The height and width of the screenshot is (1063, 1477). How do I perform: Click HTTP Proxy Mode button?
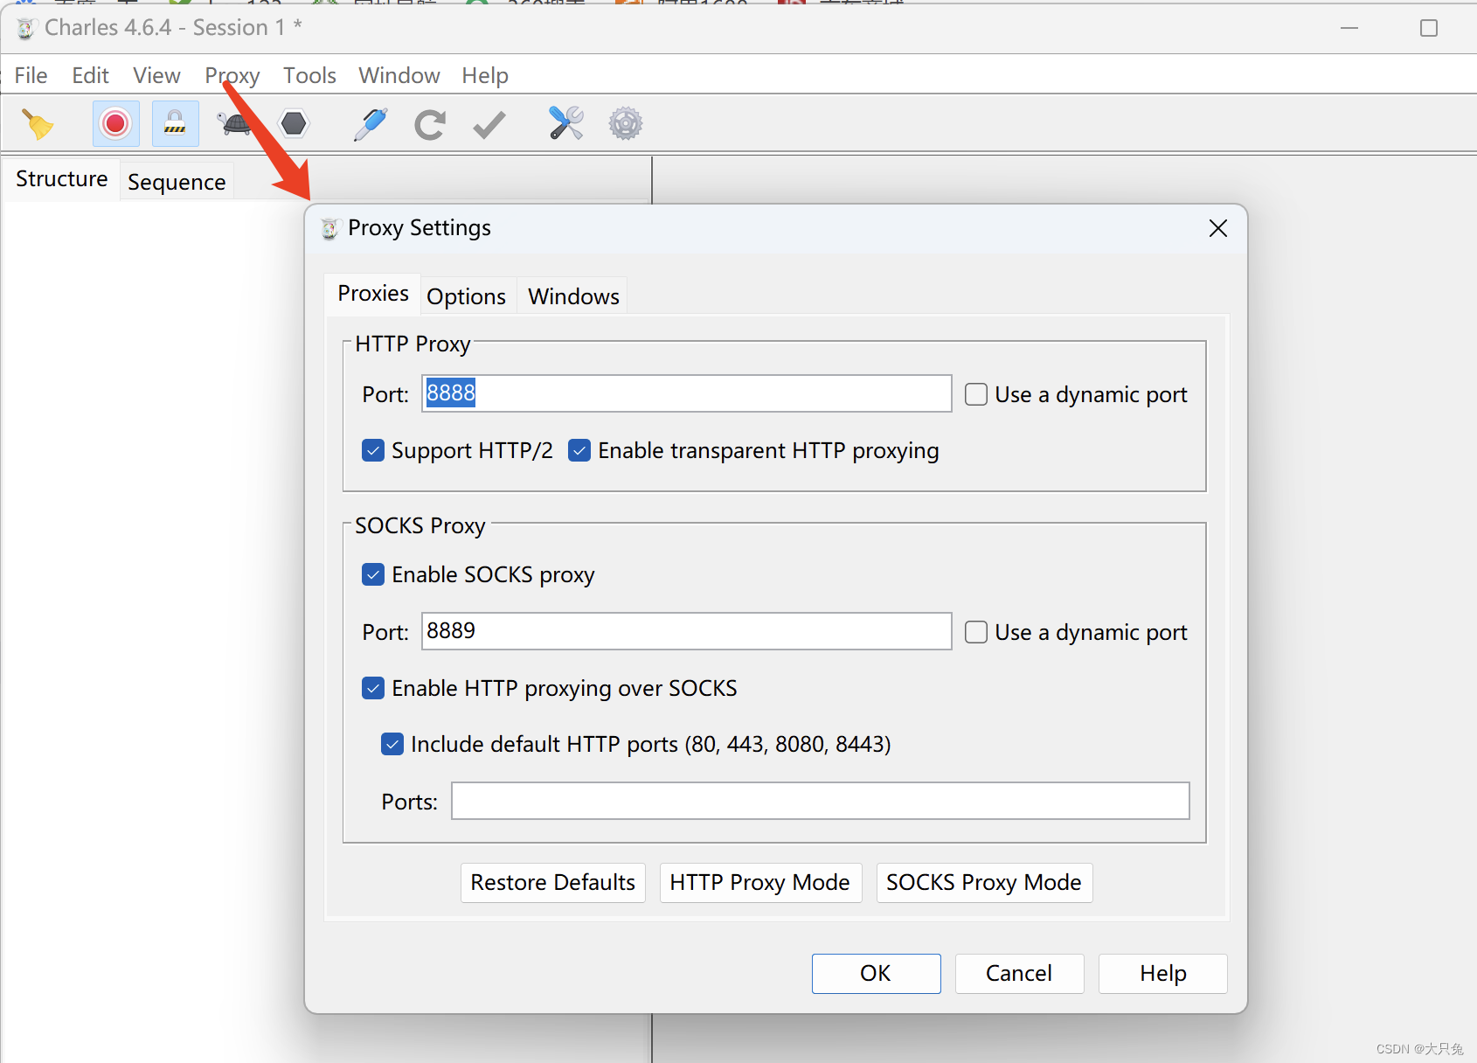pyautogui.click(x=759, y=882)
